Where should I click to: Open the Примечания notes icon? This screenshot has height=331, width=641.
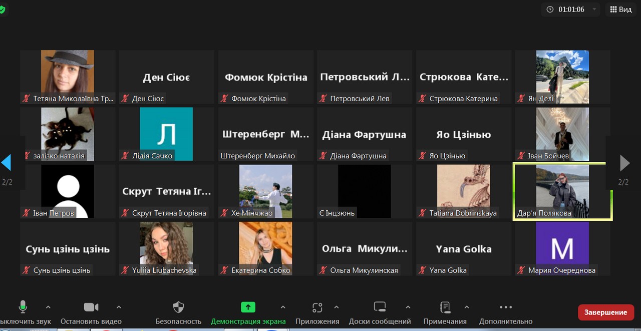[x=445, y=307]
